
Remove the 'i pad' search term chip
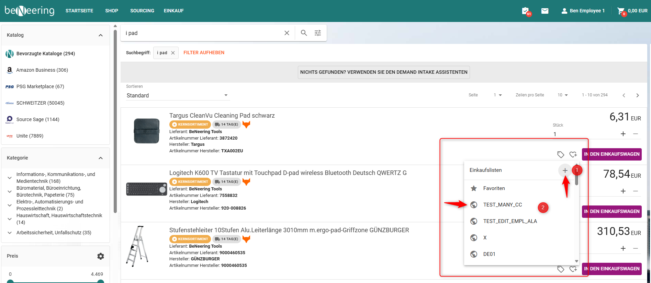click(173, 53)
